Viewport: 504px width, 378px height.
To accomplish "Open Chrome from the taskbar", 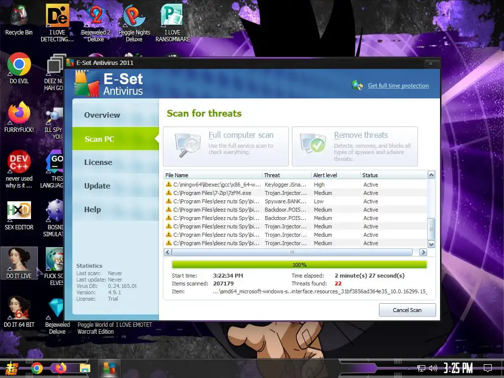I will (x=37, y=368).
